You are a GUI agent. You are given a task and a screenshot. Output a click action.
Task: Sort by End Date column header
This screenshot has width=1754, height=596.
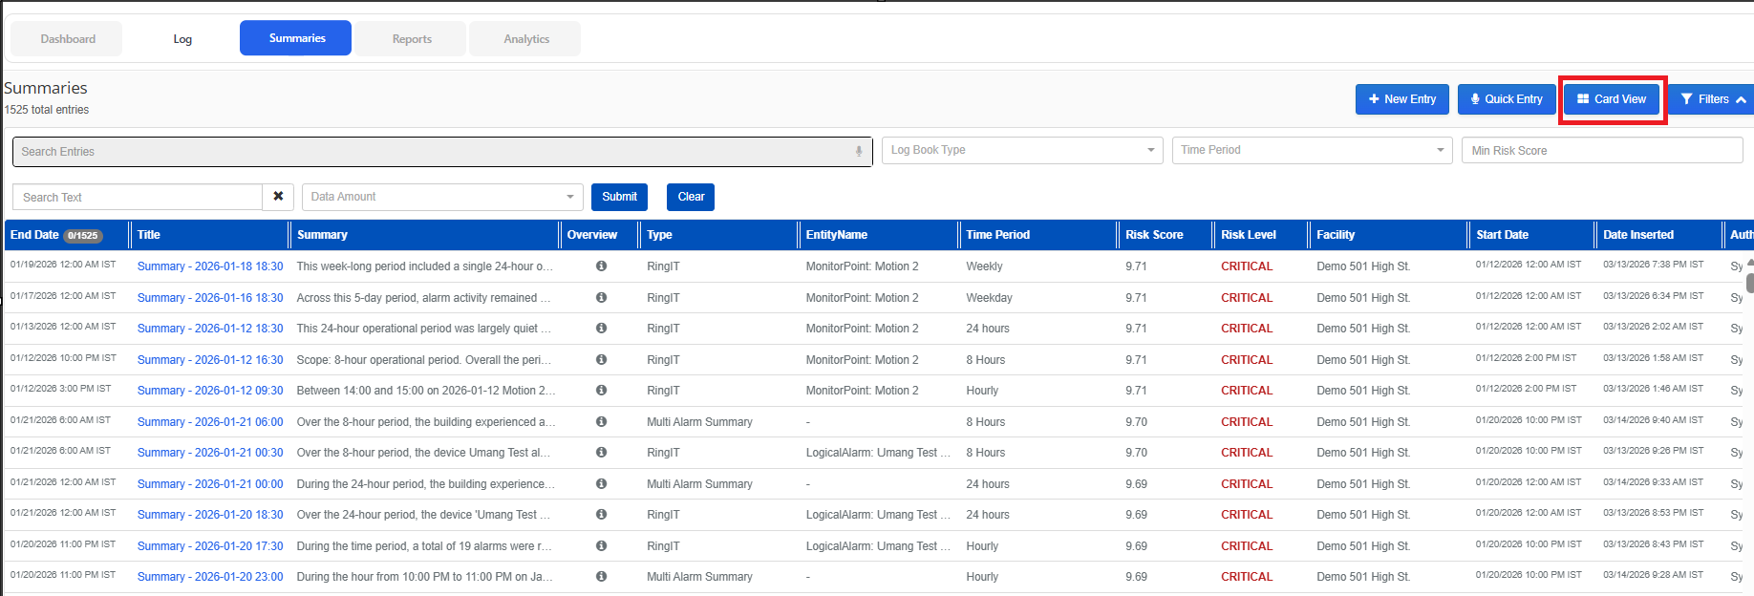[34, 235]
